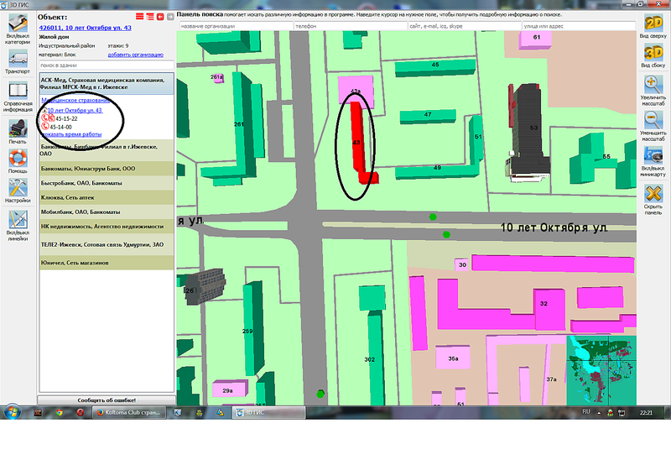Click the red back arrow in Объект header
The image size is (671, 460).
pos(160,17)
